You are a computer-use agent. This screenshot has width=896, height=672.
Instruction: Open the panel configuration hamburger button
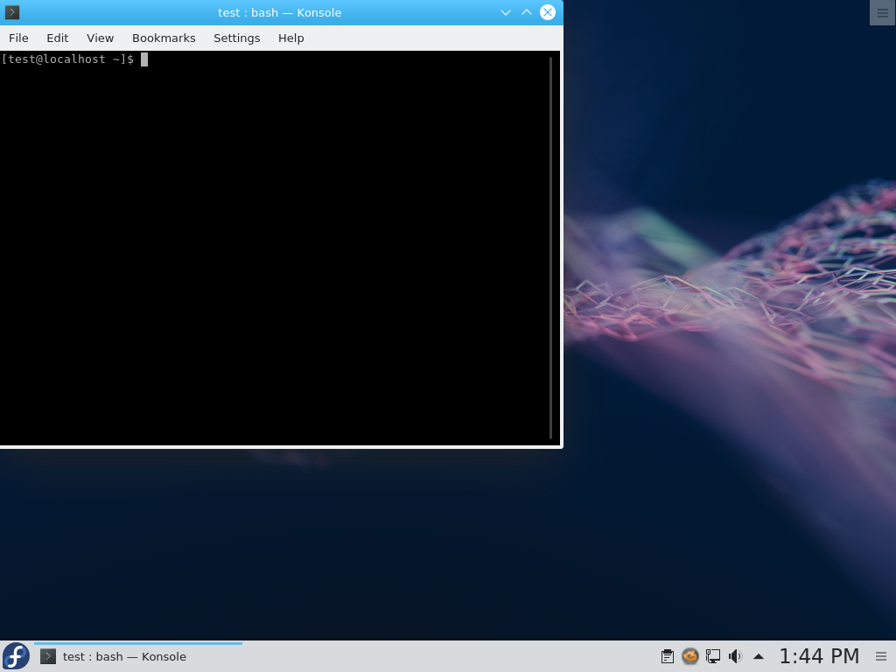pyautogui.click(x=881, y=656)
